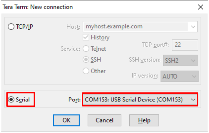
Task: Expand the Host history dropdown arrow
Action: (193, 26)
